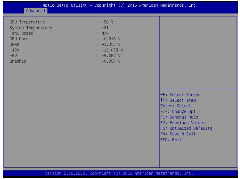
Task: Click the System Temperature label
Action: coord(31,28)
